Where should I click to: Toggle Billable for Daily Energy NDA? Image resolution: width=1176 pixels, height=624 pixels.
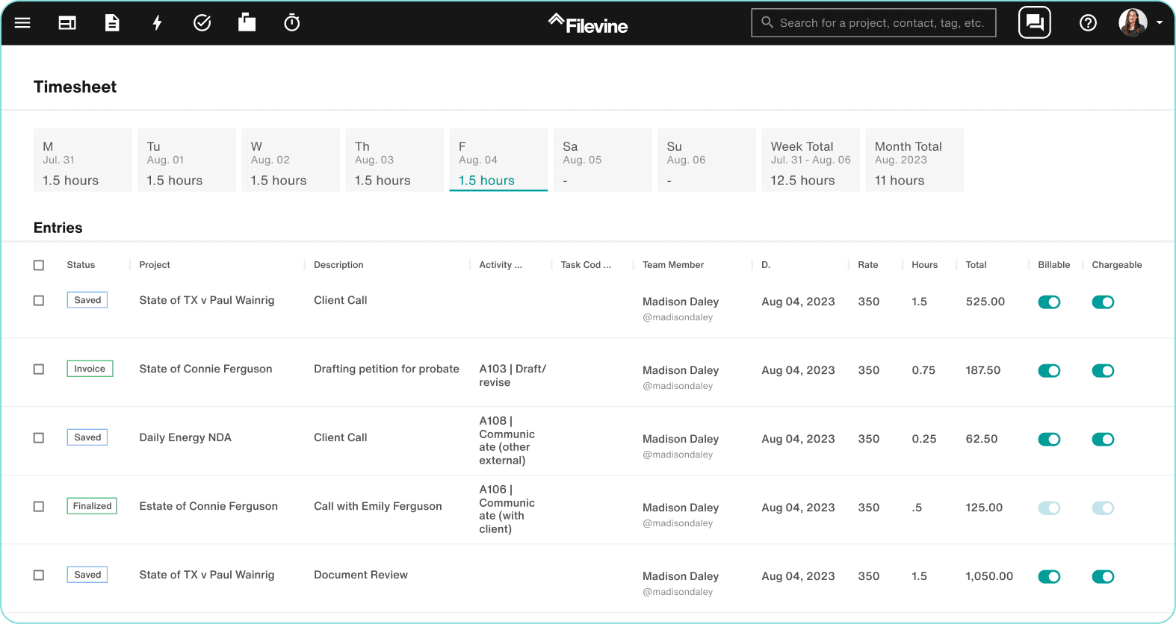pos(1049,440)
